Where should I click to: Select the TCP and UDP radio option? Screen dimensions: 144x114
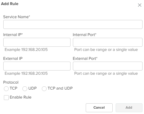pos(44,88)
